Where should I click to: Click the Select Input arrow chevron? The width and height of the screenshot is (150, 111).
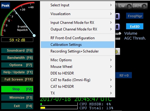point(111,5)
